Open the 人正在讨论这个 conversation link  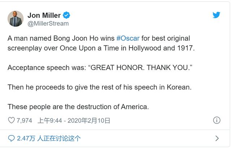(x=59, y=138)
